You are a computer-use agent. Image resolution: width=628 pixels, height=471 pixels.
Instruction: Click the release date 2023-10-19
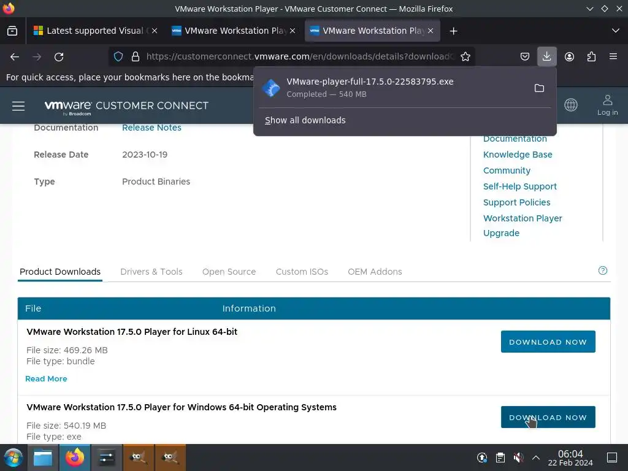click(x=145, y=155)
